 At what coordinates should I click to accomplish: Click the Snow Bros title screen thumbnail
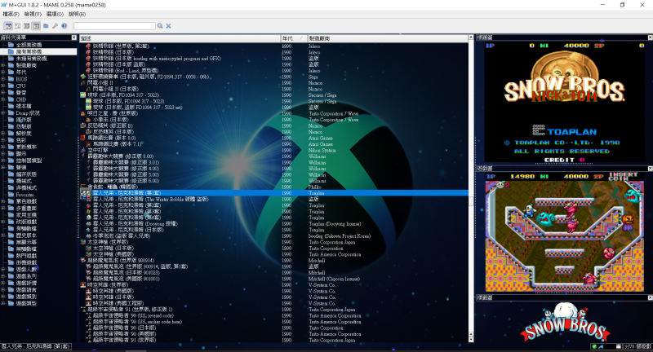[565, 102]
